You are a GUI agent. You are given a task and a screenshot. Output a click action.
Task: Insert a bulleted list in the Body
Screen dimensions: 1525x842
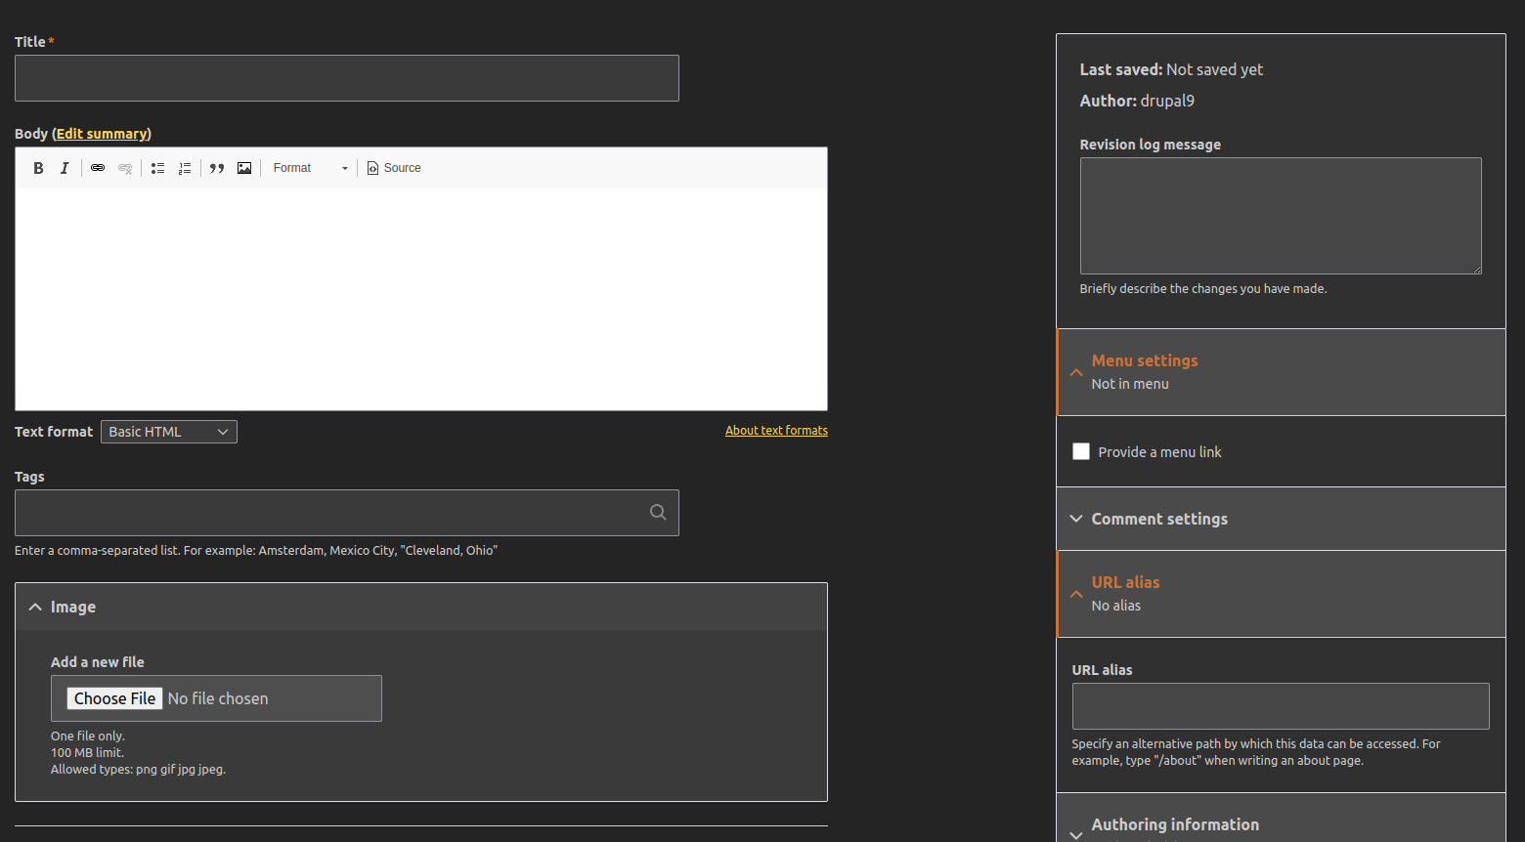(157, 167)
